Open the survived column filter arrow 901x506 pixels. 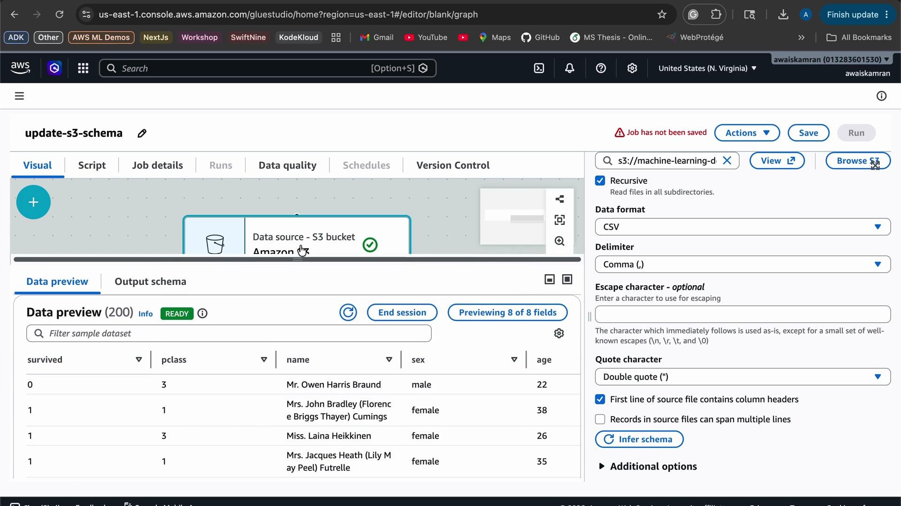139,360
